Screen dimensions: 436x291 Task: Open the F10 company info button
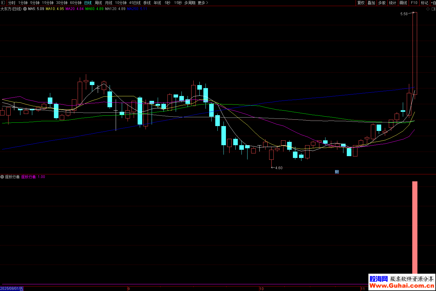pos(414,3)
